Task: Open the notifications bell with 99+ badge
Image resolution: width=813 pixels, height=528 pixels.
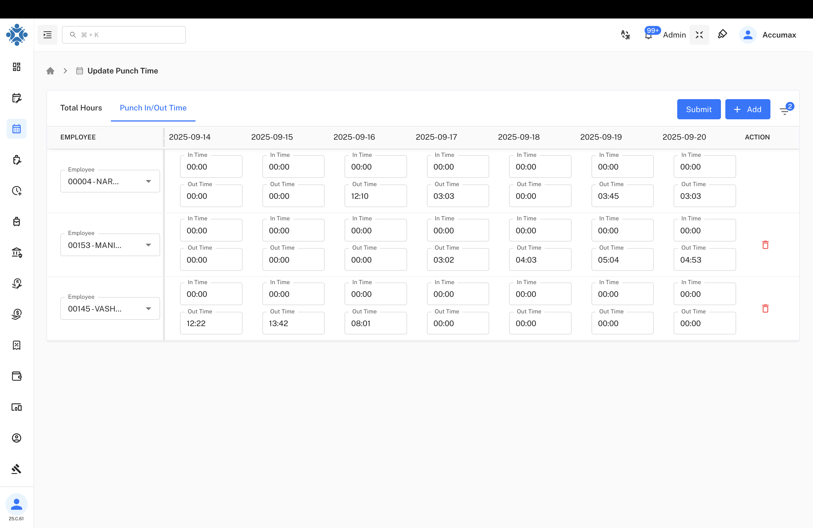Action: tap(648, 35)
